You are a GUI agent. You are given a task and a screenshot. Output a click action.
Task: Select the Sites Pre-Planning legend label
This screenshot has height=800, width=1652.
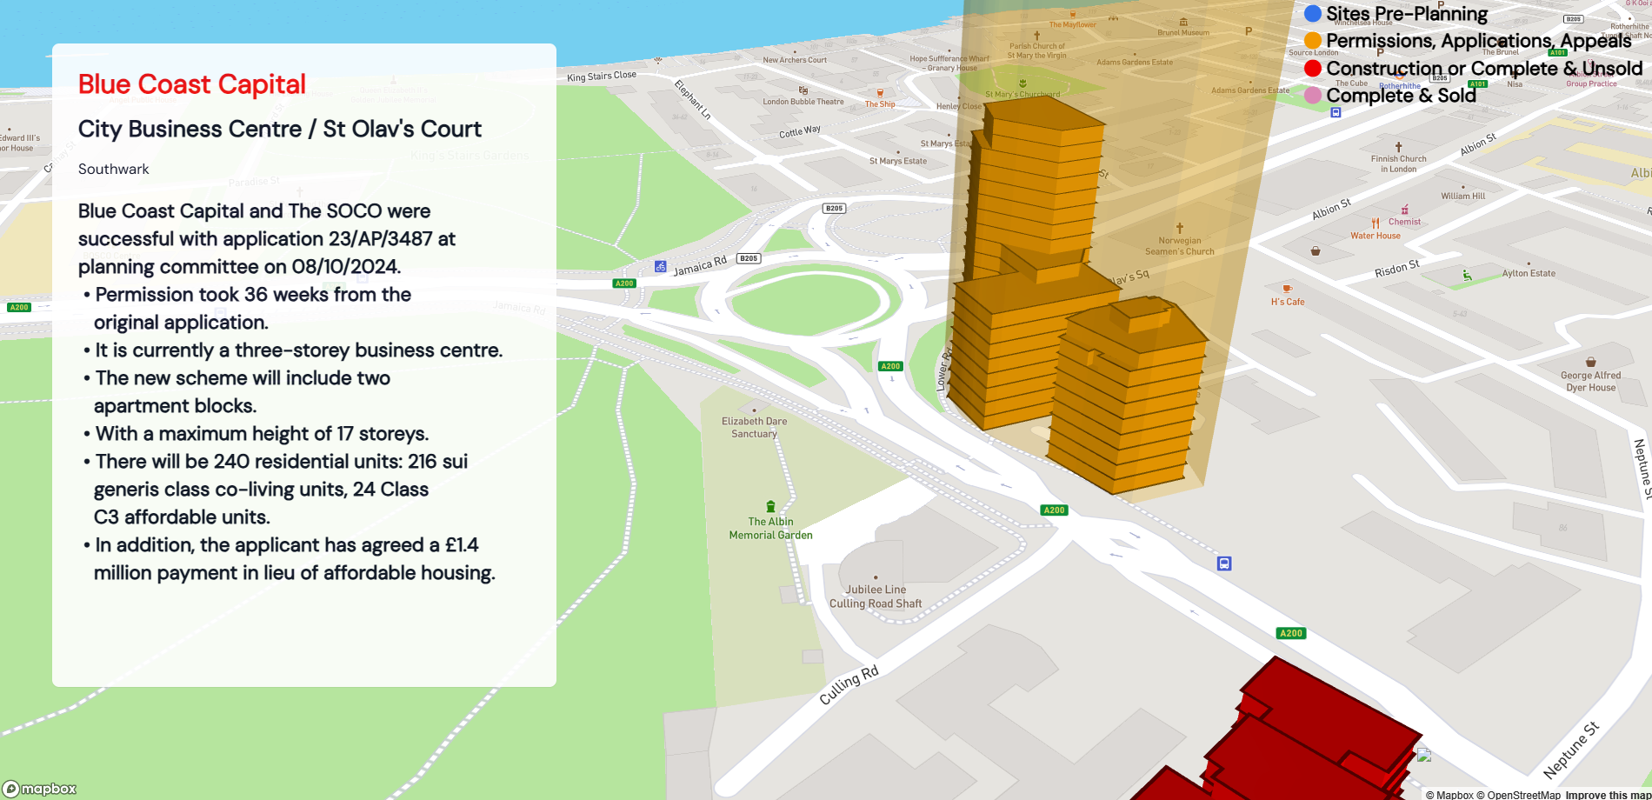(x=1407, y=13)
